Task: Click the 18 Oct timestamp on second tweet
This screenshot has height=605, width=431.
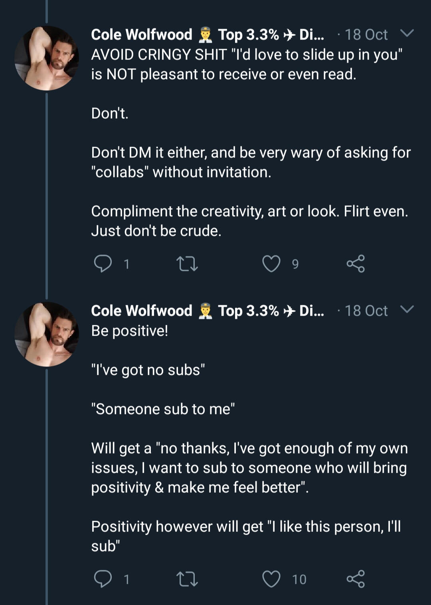Action: click(x=366, y=311)
